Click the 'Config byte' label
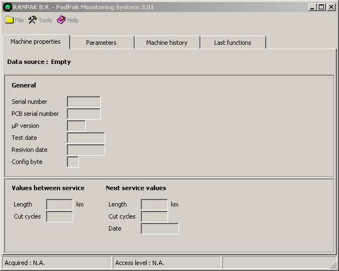Image resolution: width=339 pixels, height=271 pixels. (x=27, y=162)
